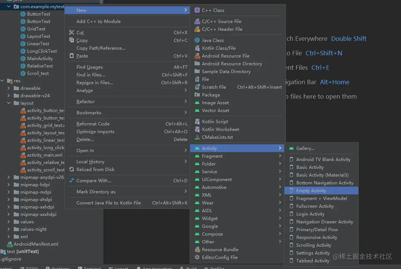
Task: Select Reformat Code menu entry
Action: (127, 124)
